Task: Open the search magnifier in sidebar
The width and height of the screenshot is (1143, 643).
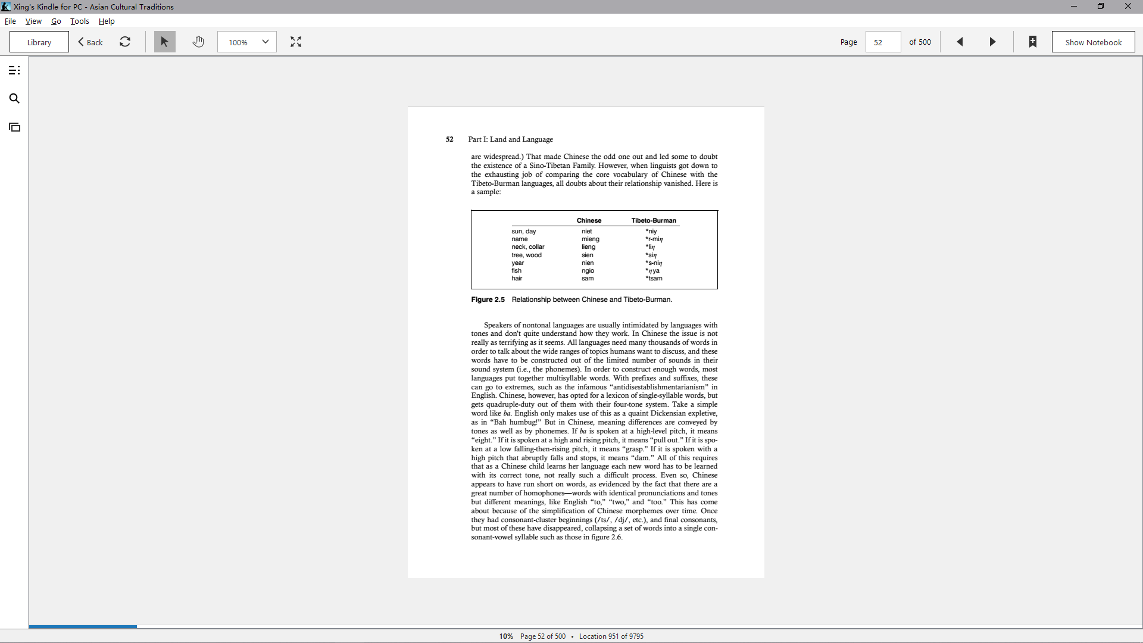Action: [14, 99]
